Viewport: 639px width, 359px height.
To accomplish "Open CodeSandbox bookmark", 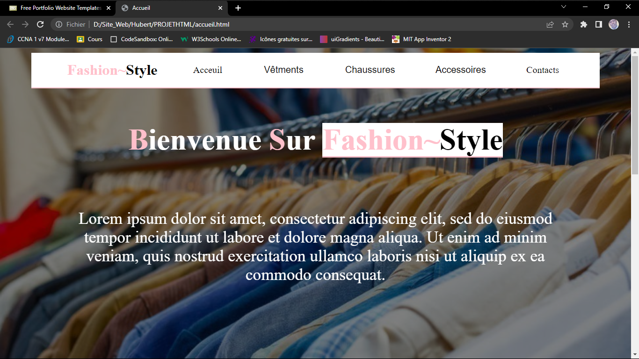I will 142,39.
